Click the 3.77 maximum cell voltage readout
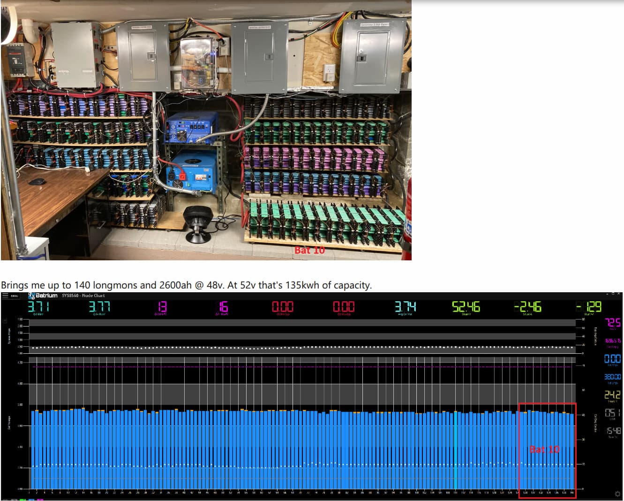Screen dimensions: 624x501 click(x=99, y=307)
